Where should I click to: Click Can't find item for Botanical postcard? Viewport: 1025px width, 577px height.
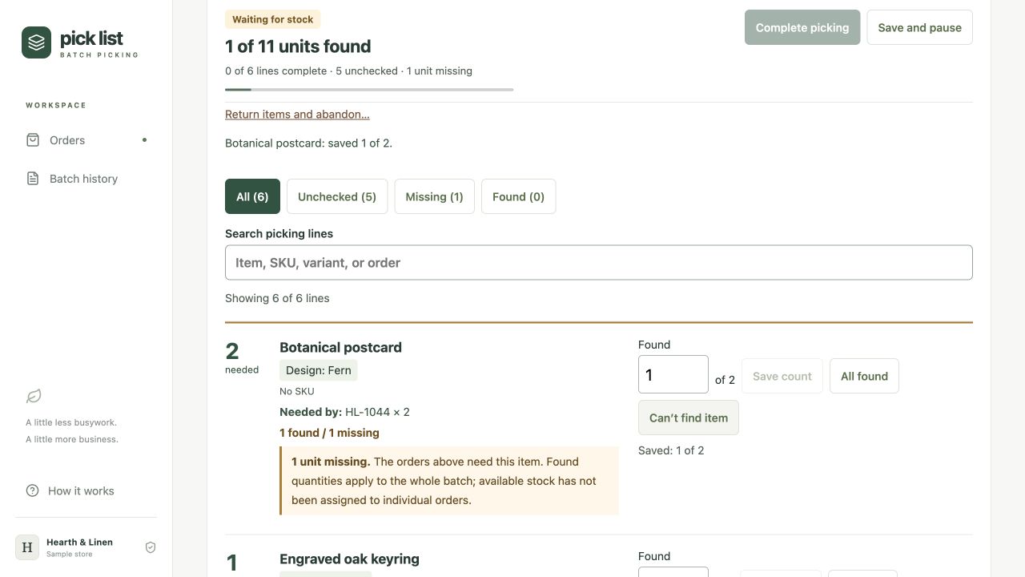pos(689,418)
